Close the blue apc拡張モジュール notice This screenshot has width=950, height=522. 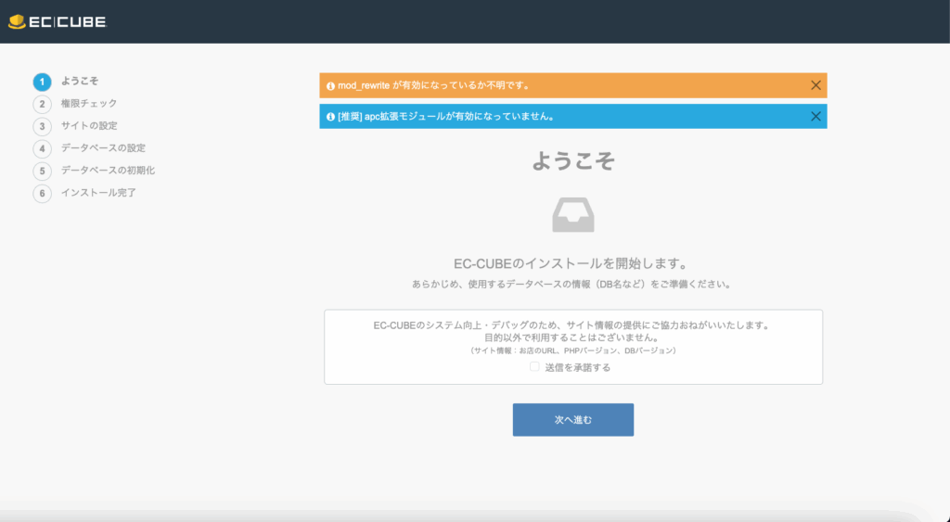(x=815, y=116)
